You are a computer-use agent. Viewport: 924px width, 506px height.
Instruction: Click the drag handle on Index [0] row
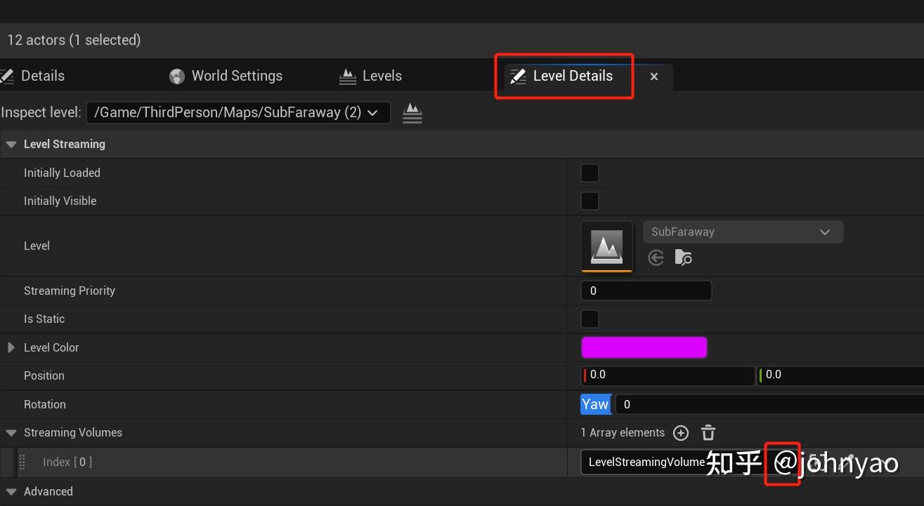pos(22,462)
